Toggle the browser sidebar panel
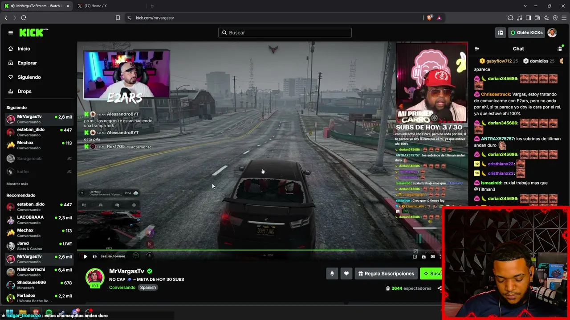 point(528,18)
